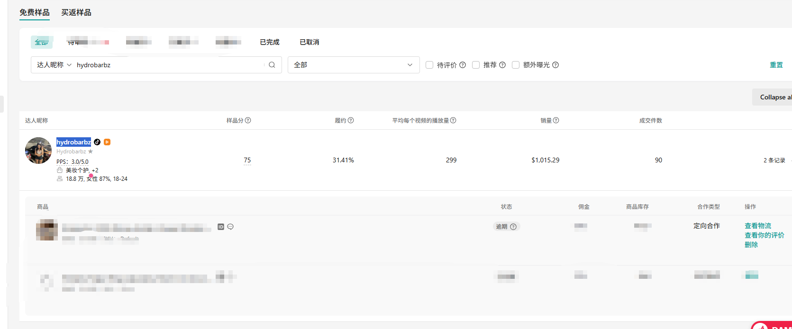Screen dimensions: 792x329
Task: Click the 重置 reset link
Action: (776, 65)
